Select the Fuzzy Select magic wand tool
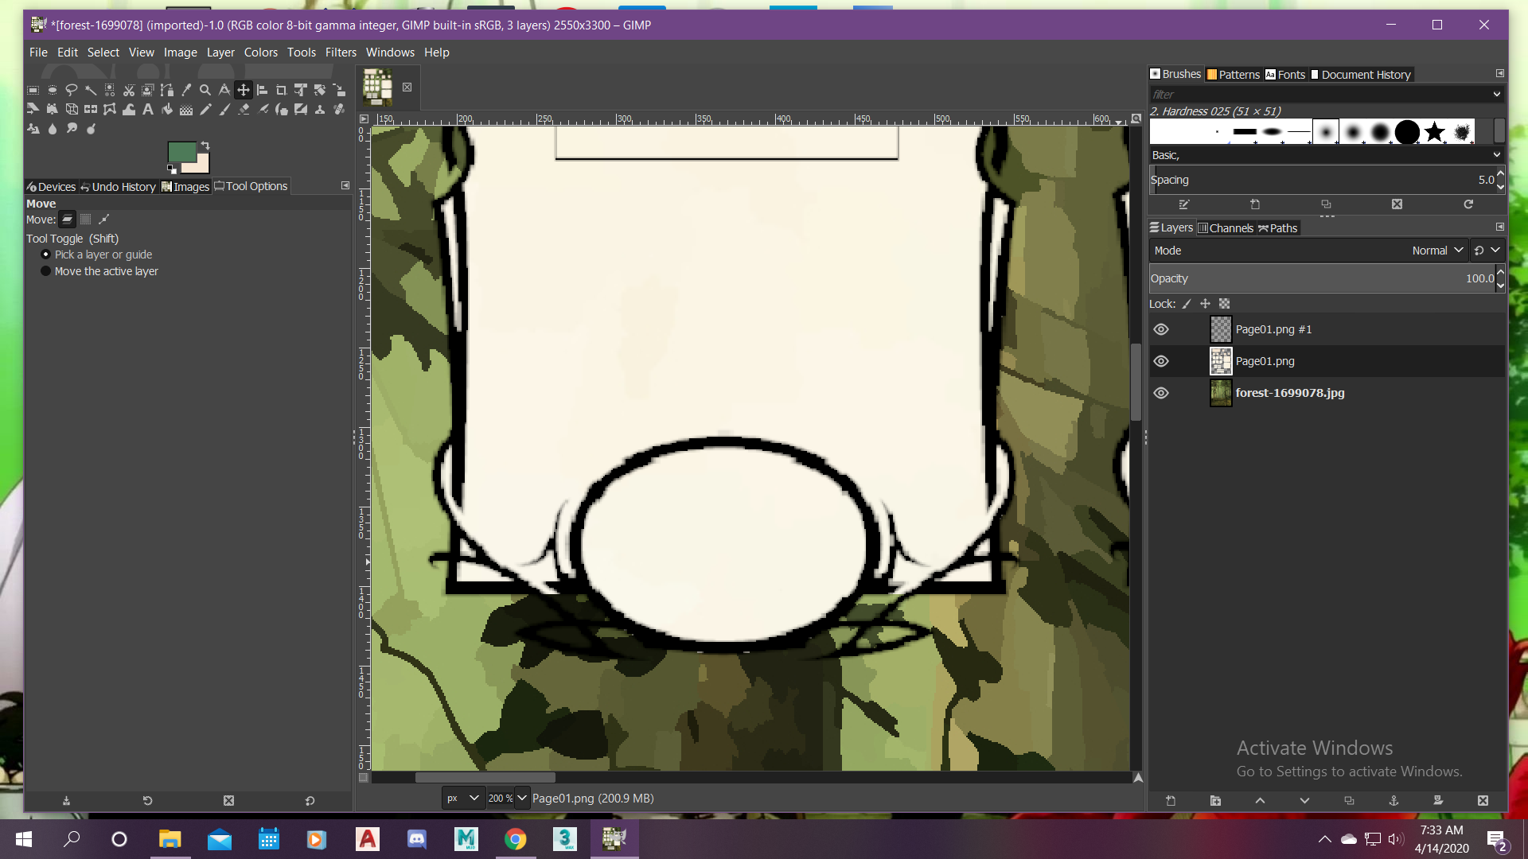The width and height of the screenshot is (1528, 859). 91,90
